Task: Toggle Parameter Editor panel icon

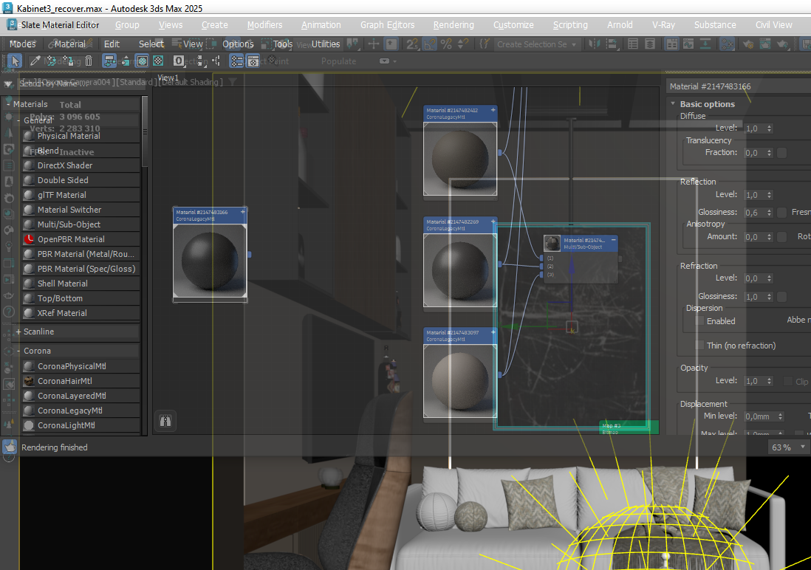Action: click(253, 61)
